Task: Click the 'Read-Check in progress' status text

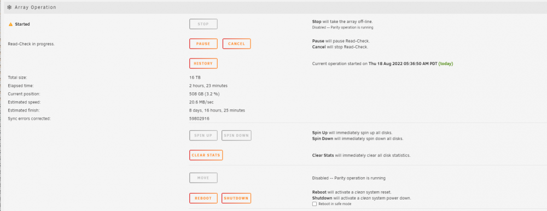Action: 31,44
